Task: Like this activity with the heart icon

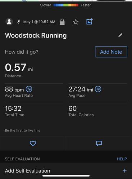Action: (x=33, y=143)
